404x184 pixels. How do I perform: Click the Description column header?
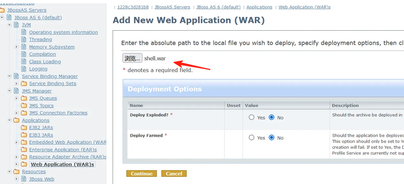pos(345,105)
